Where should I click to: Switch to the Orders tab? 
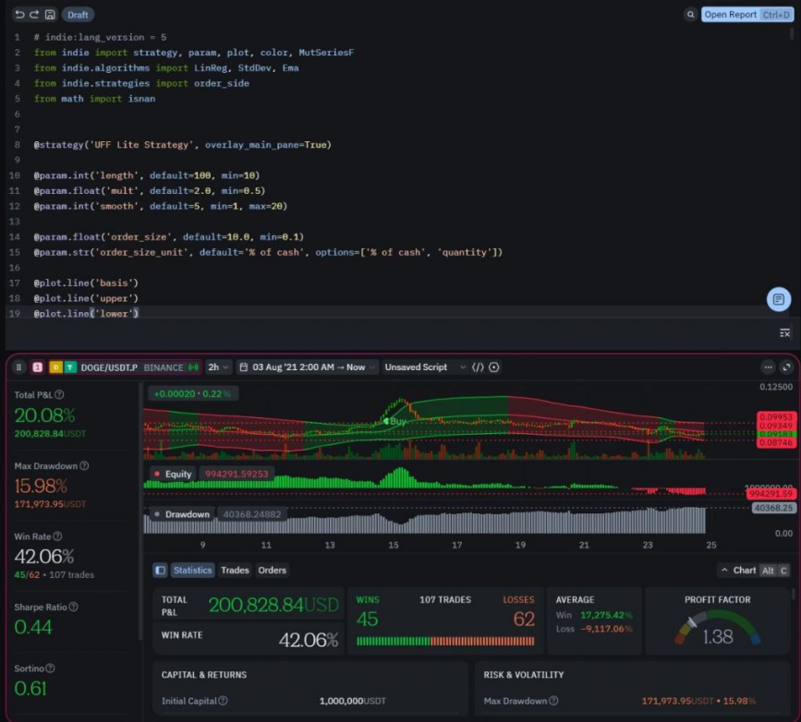[x=271, y=570]
